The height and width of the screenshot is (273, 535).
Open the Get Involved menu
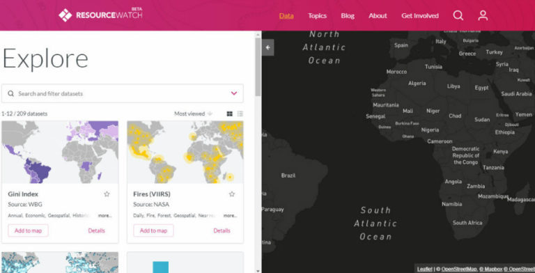click(420, 16)
